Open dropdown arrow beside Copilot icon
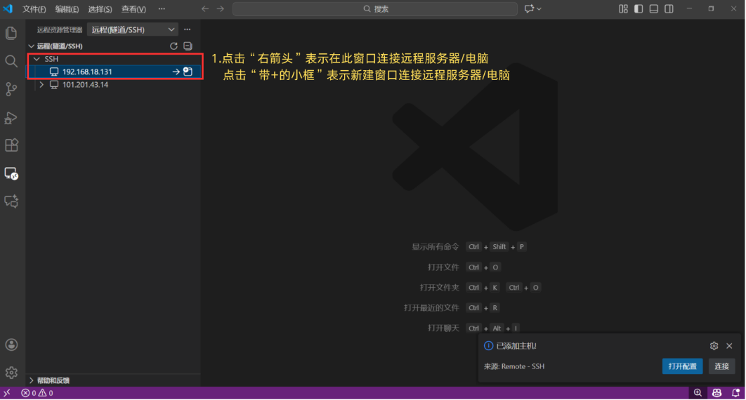This screenshot has width=746, height=400. [x=539, y=8]
